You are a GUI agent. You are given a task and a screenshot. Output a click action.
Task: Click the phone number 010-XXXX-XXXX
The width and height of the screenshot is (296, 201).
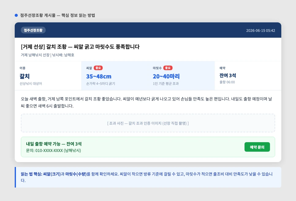pos(49,151)
